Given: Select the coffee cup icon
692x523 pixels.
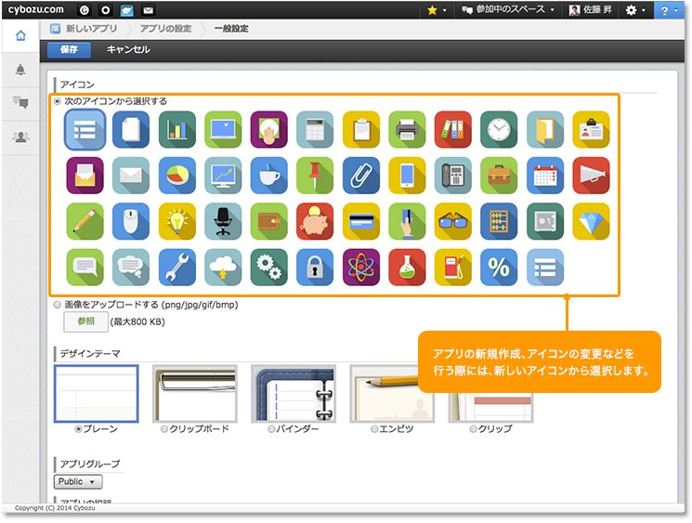Looking at the screenshot, I should [x=268, y=176].
